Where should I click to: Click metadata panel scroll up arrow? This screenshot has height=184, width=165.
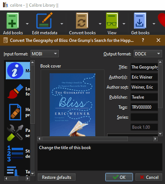tap(160, 62)
